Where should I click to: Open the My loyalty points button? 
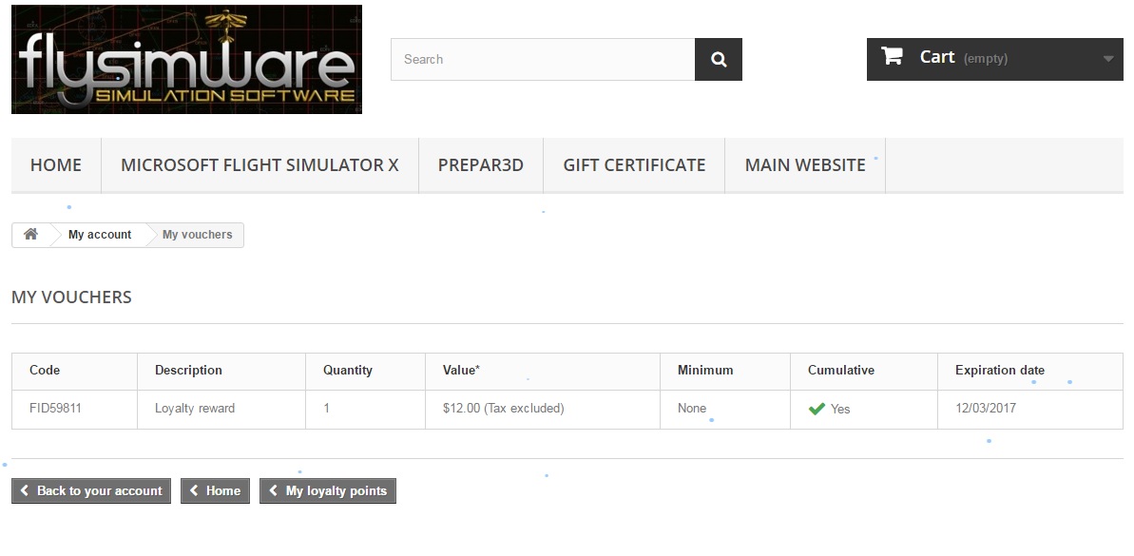tap(328, 491)
